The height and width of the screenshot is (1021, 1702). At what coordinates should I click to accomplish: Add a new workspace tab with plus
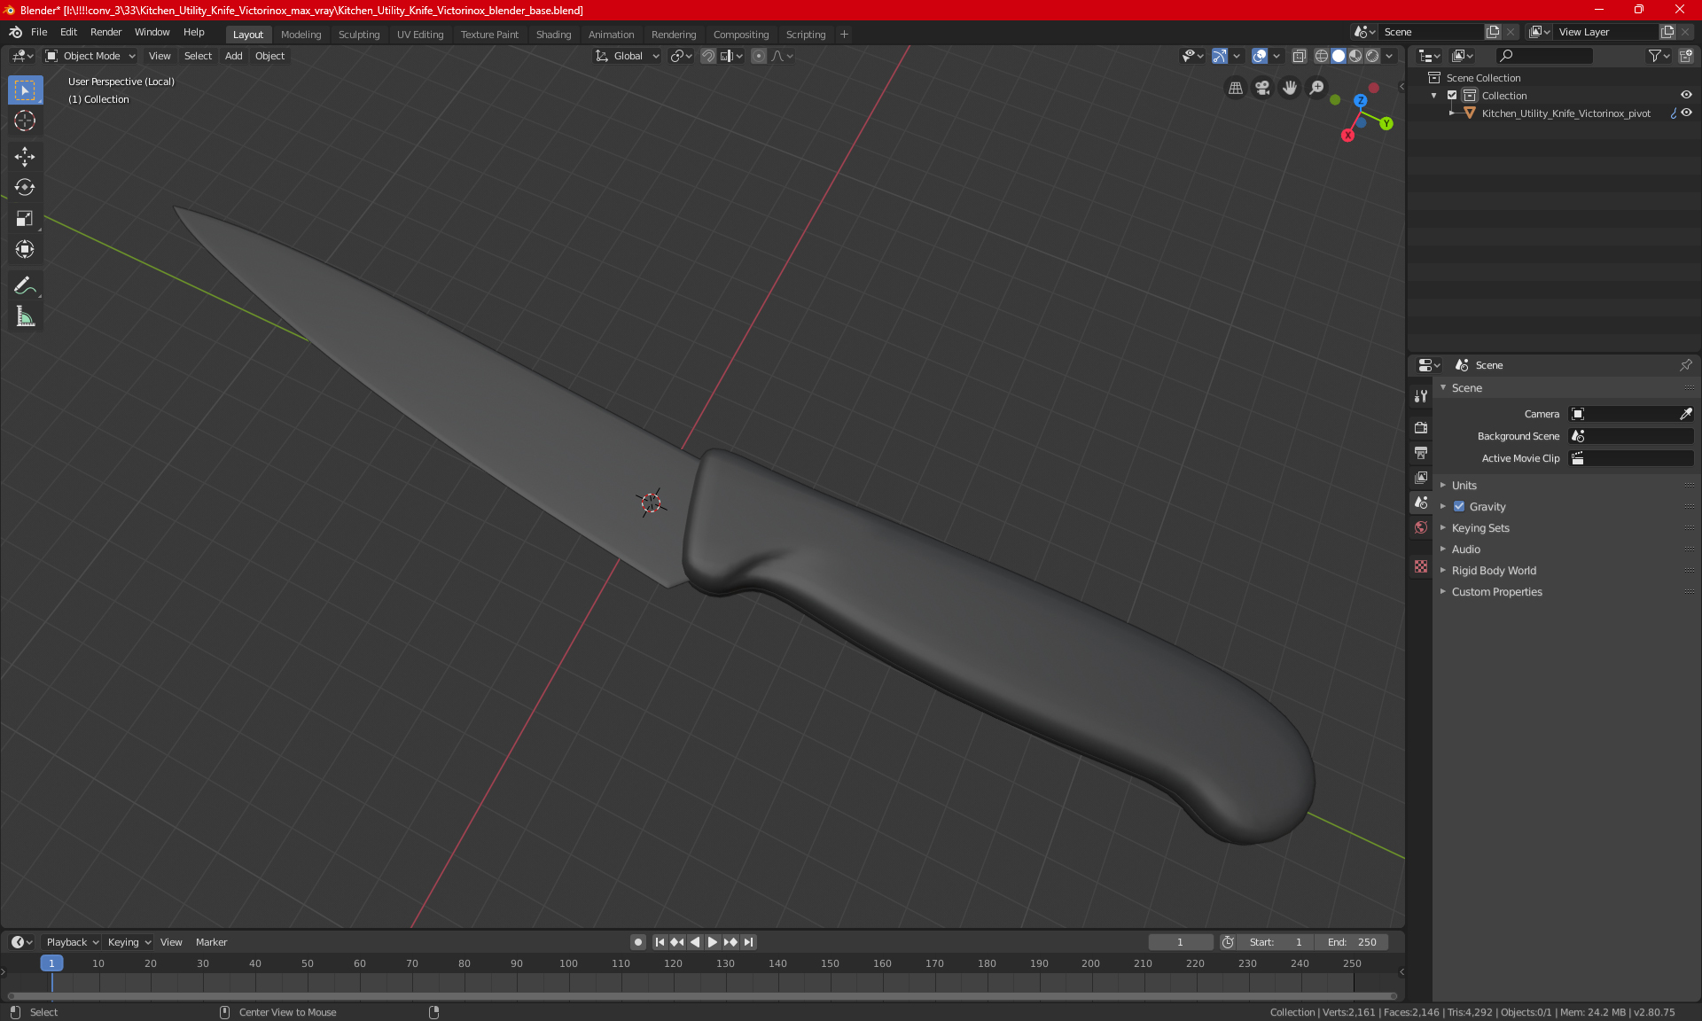(x=844, y=35)
